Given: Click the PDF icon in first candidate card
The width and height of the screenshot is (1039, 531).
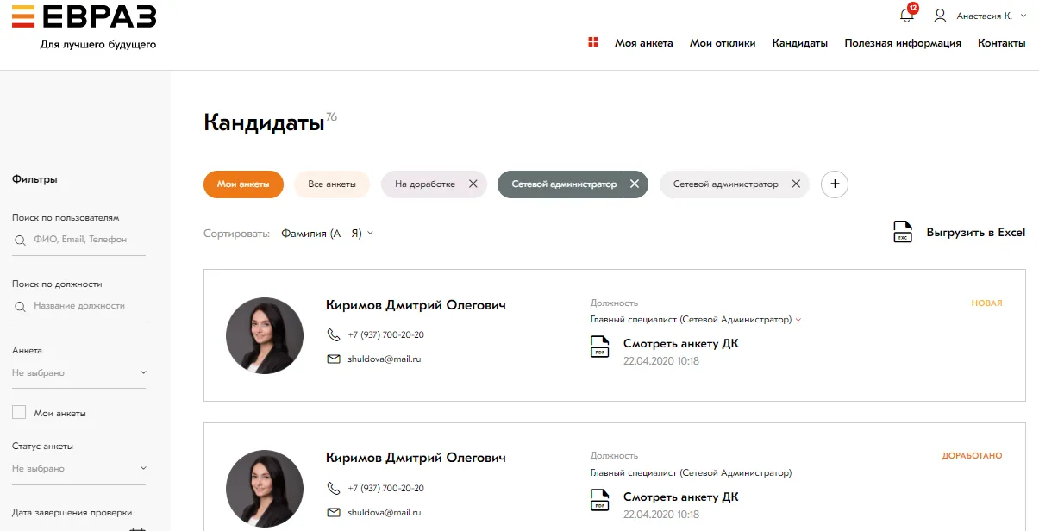Looking at the screenshot, I should pos(599,347).
